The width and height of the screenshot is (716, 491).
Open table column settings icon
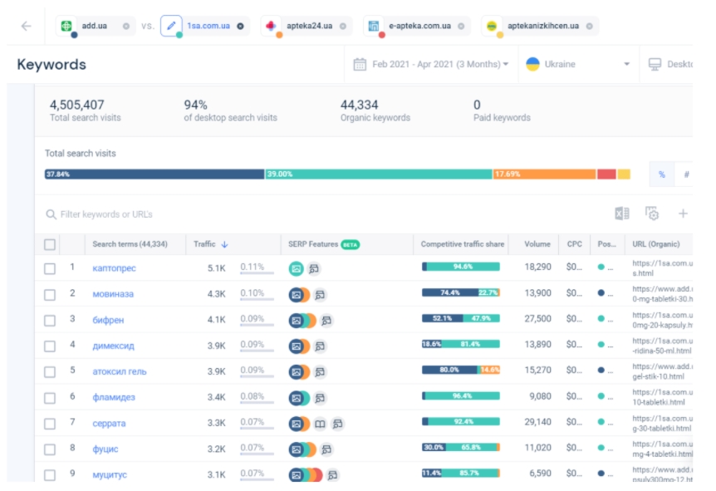point(653,214)
